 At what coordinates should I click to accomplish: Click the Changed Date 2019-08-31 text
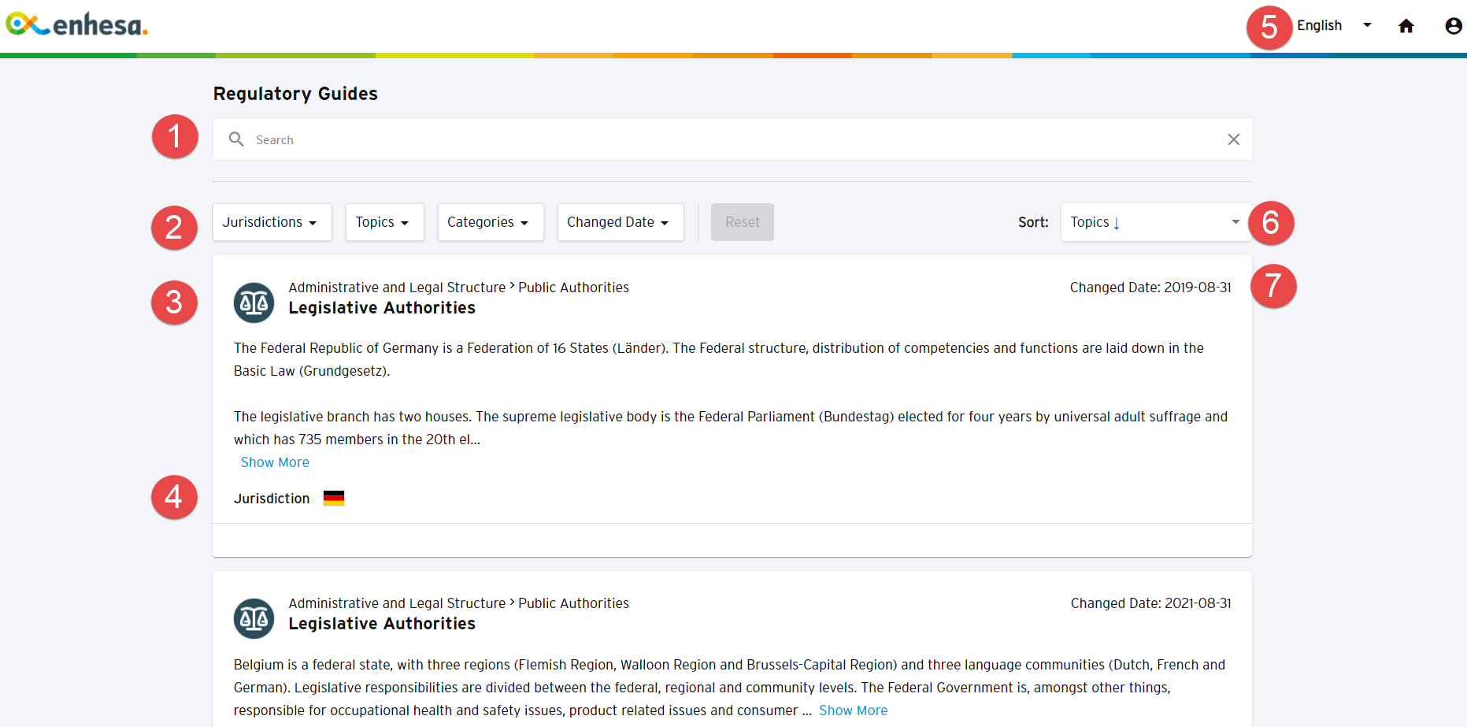pyautogui.click(x=1150, y=287)
